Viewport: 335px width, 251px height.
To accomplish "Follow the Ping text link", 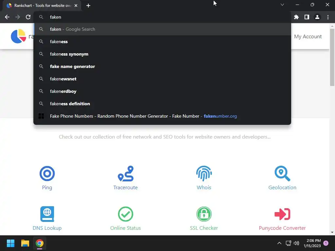I will coord(47,187).
